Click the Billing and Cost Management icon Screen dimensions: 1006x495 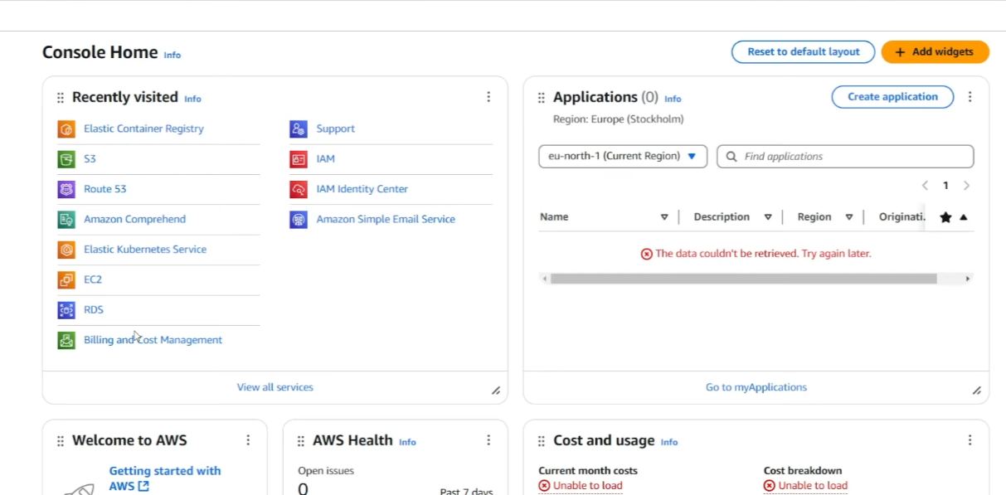[x=66, y=340]
